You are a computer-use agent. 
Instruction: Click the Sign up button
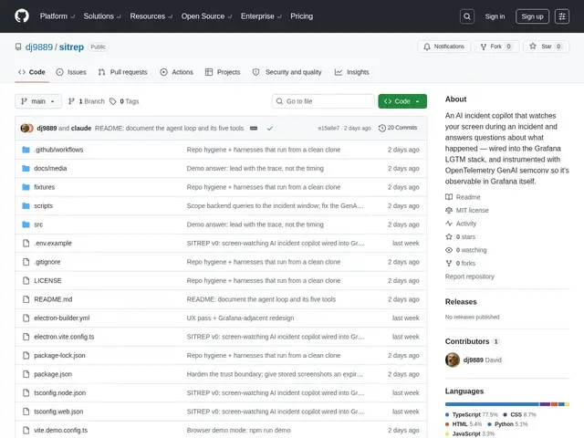pos(532,16)
